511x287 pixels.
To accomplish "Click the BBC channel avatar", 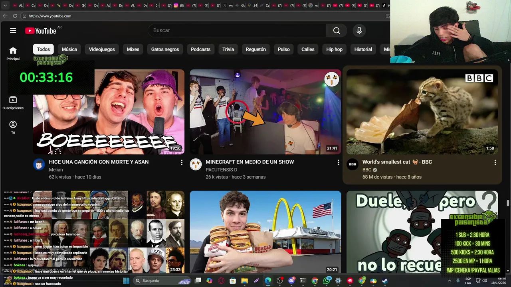I will tap(353, 164).
